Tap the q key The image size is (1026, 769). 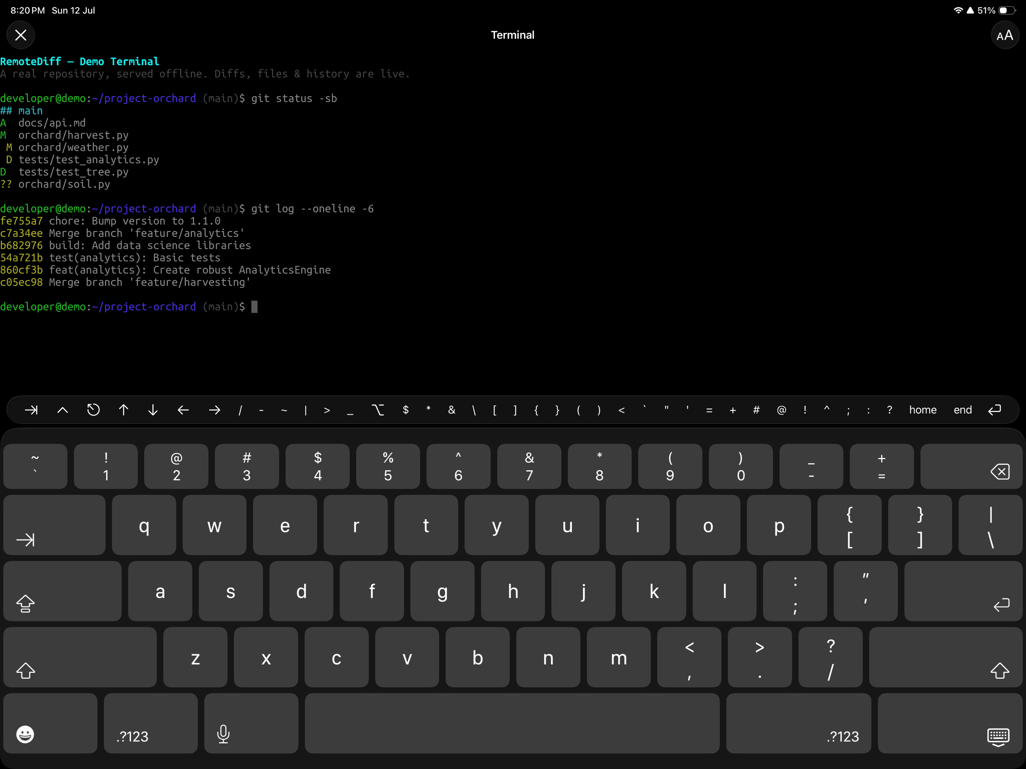[x=144, y=525]
